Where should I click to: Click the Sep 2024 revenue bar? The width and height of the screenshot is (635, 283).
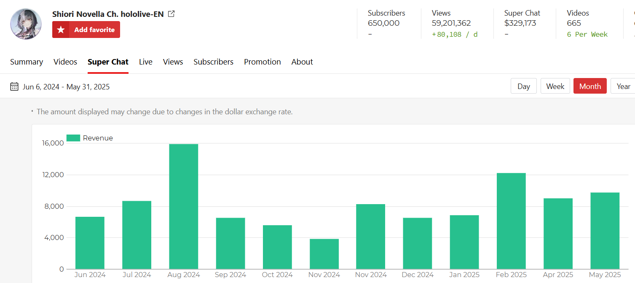230,243
